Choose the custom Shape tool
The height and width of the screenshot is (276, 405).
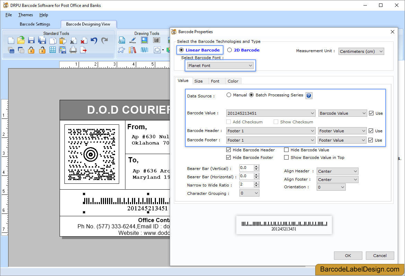click(x=121, y=50)
